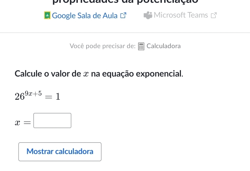Click external-link arrow beside Microsoft Teams
This screenshot has width=250, height=171.
pyautogui.click(x=214, y=15)
